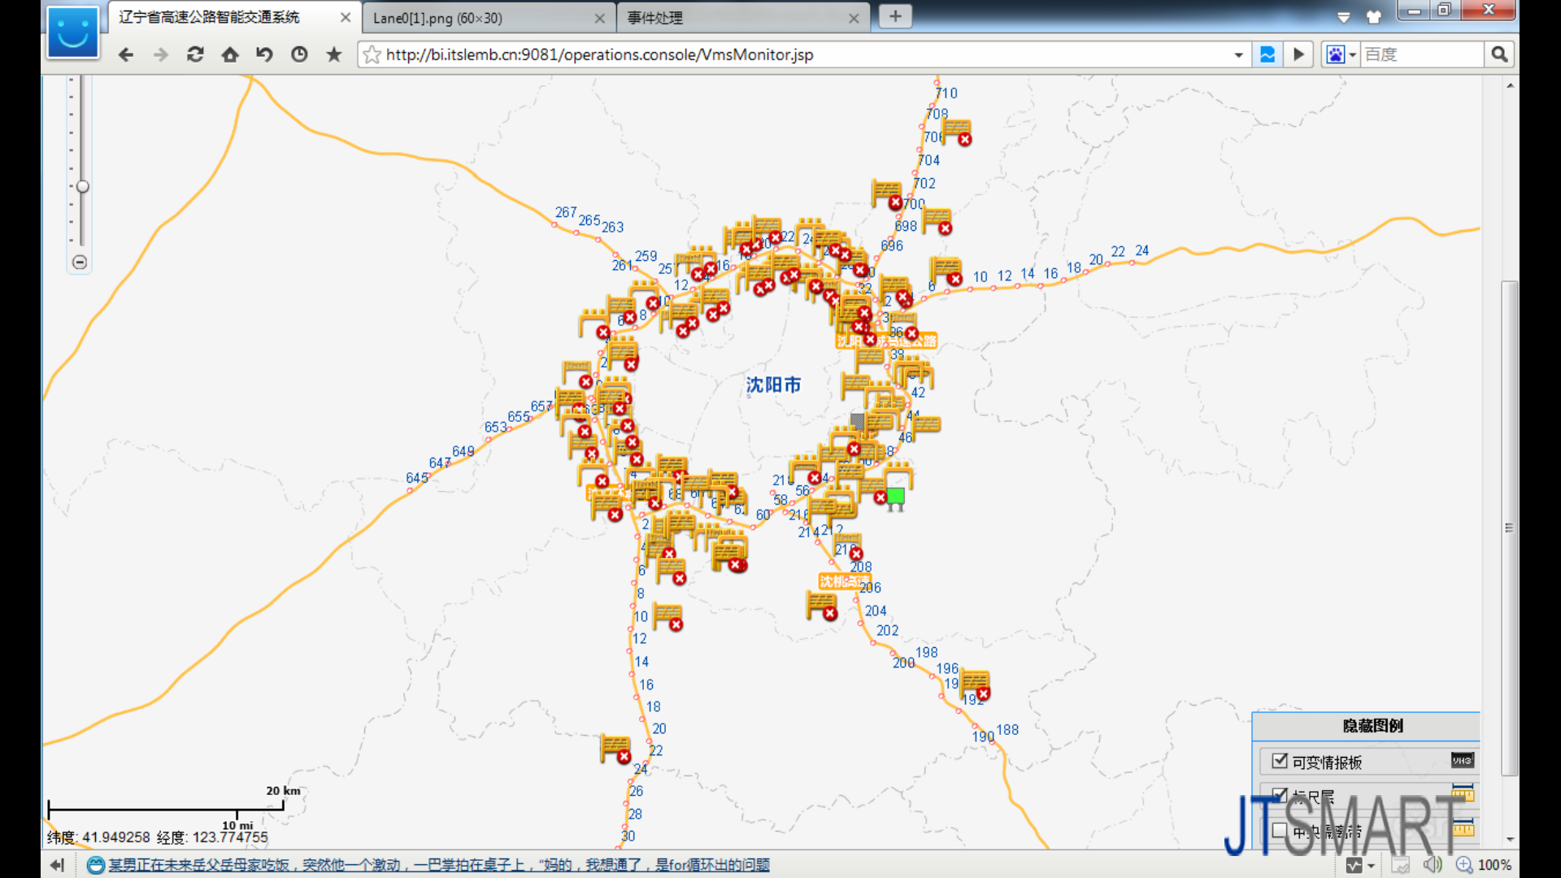
Task: Click VMS marker beside milepost 192
Action: [x=976, y=685]
